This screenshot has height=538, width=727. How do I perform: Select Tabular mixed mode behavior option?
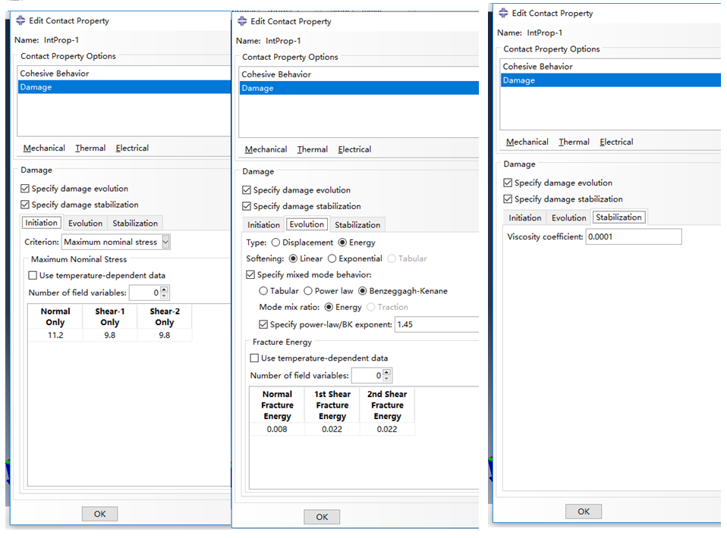(263, 291)
